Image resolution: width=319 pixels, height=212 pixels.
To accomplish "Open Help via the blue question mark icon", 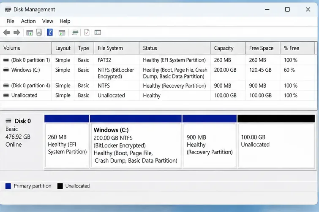I will [x=50, y=32].
